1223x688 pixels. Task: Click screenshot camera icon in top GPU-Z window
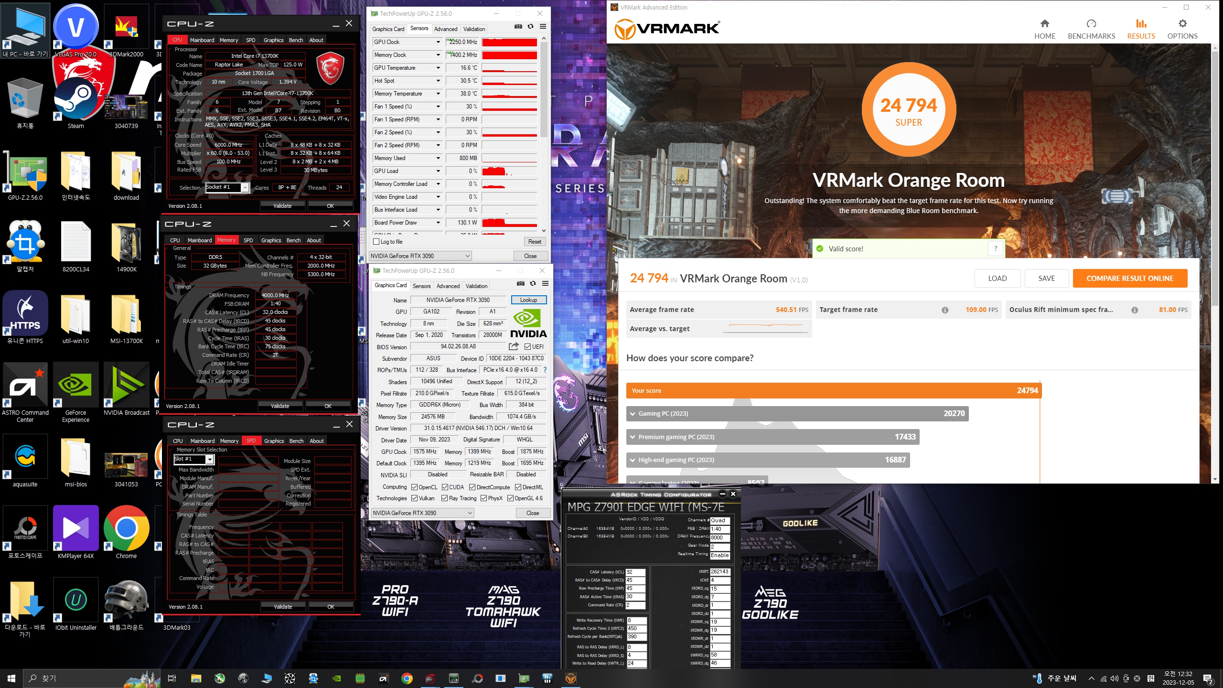click(518, 27)
